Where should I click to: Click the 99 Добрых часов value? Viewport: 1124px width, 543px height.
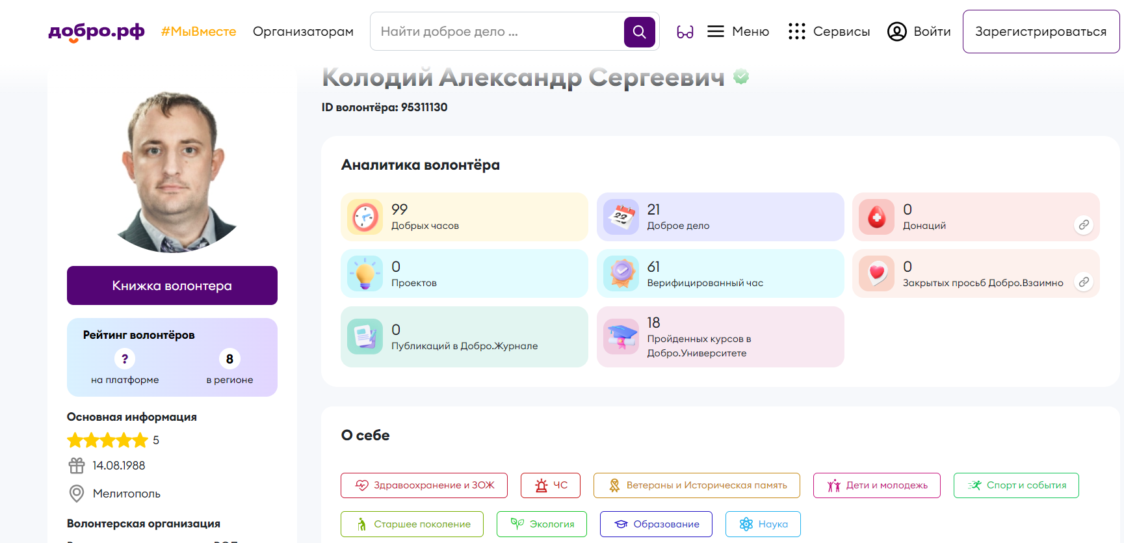click(399, 209)
